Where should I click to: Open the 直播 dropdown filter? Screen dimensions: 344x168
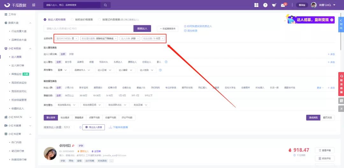62,70
